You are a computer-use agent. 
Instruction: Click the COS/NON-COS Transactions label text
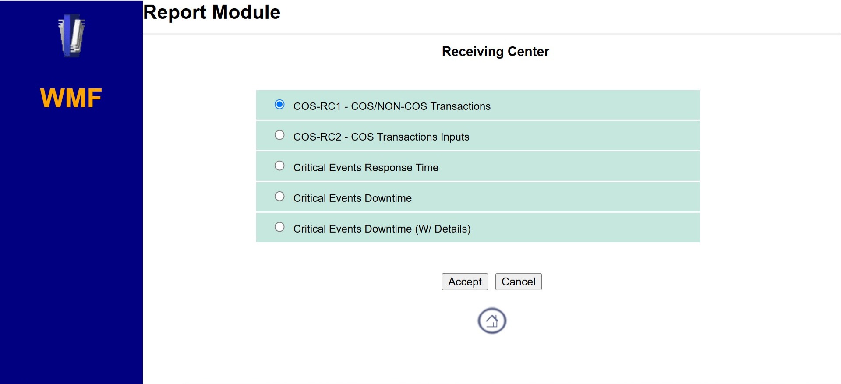click(420, 106)
